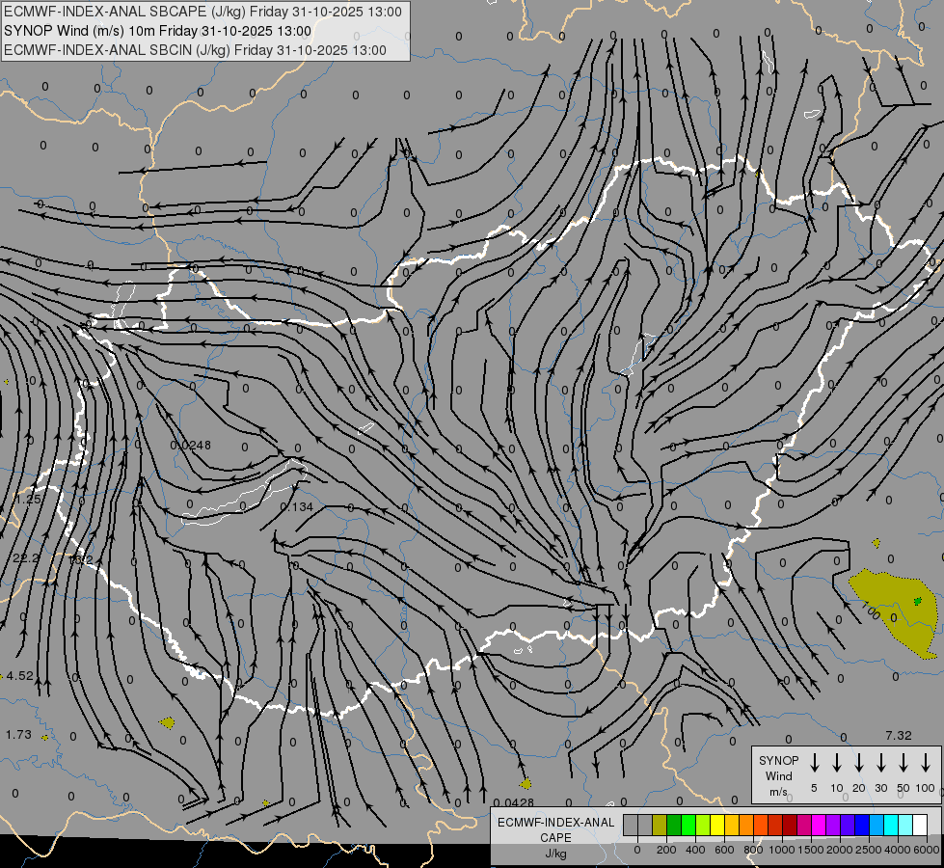
Task: Click the value 4.52 on the map
Action: 20,676
